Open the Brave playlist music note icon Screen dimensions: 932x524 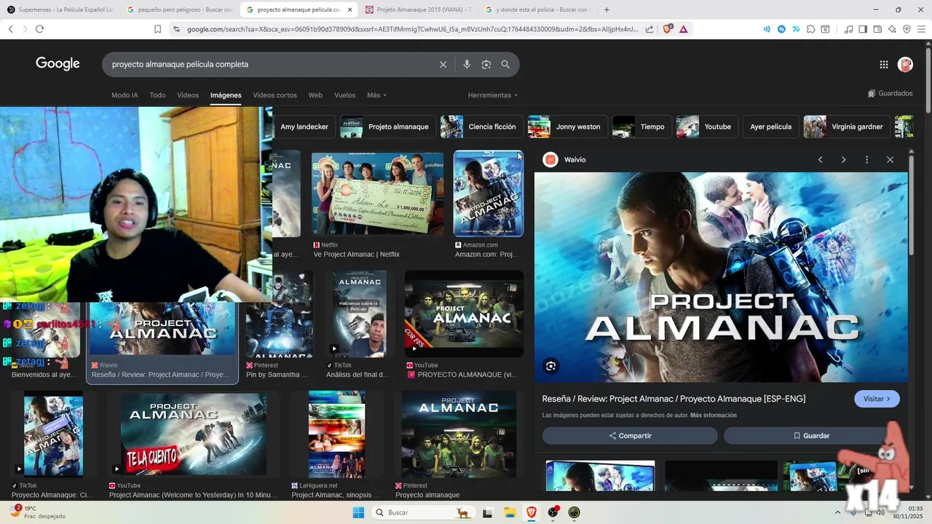848,29
